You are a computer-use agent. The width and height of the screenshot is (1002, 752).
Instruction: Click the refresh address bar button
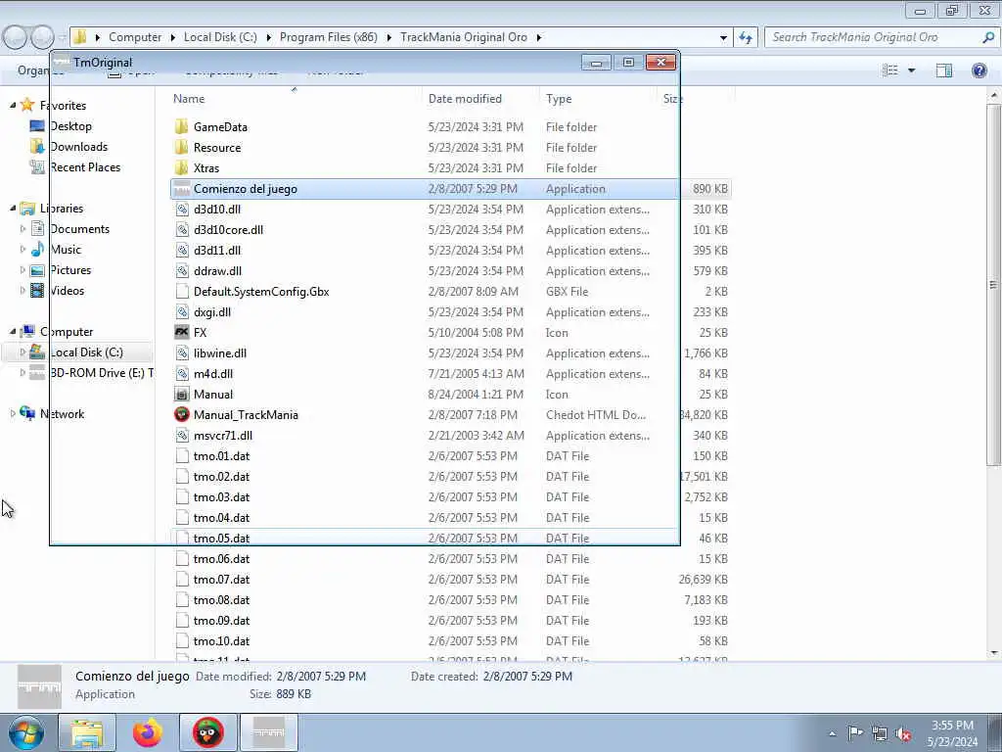(x=746, y=37)
